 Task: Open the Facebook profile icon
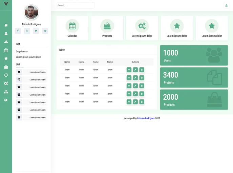(18, 31)
